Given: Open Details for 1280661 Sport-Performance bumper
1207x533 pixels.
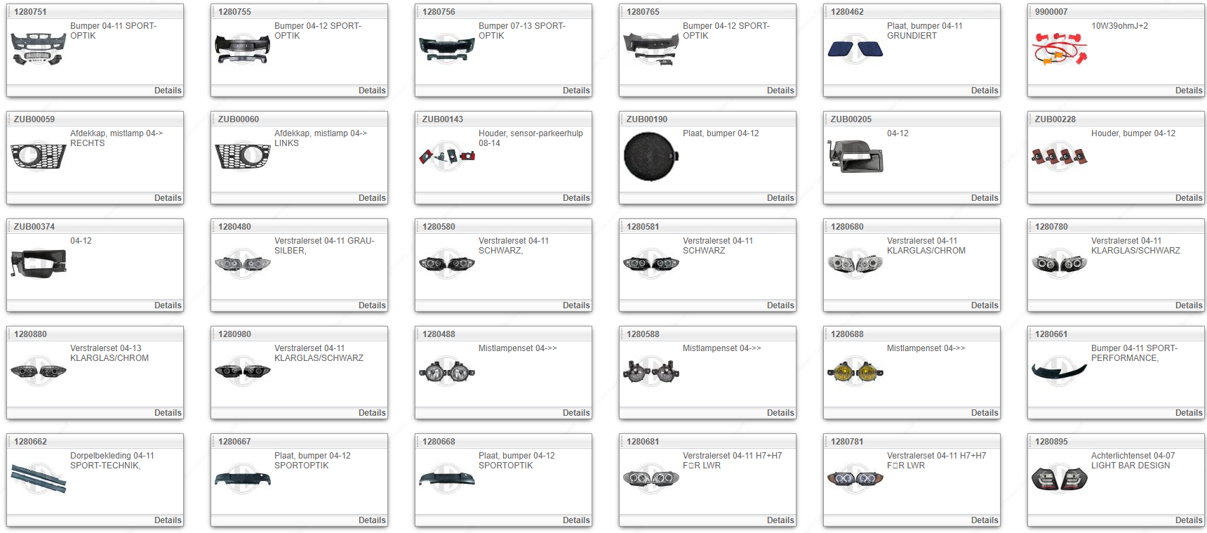Looking at the screenshot, I should click(x=1189, y=413).
